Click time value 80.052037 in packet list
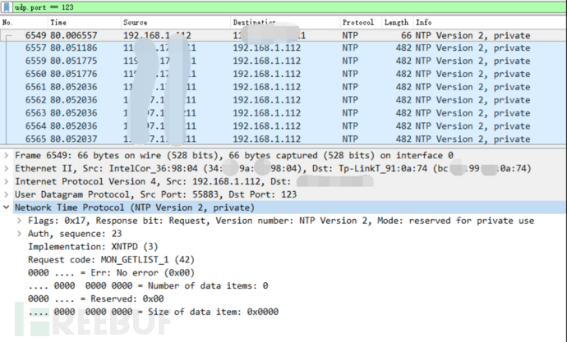567x342 pixels. [x=74, y=139]
